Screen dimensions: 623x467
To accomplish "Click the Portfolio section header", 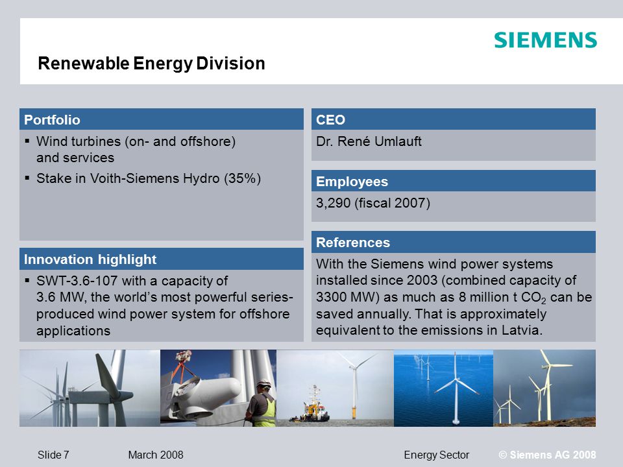I will click(162, 119).
